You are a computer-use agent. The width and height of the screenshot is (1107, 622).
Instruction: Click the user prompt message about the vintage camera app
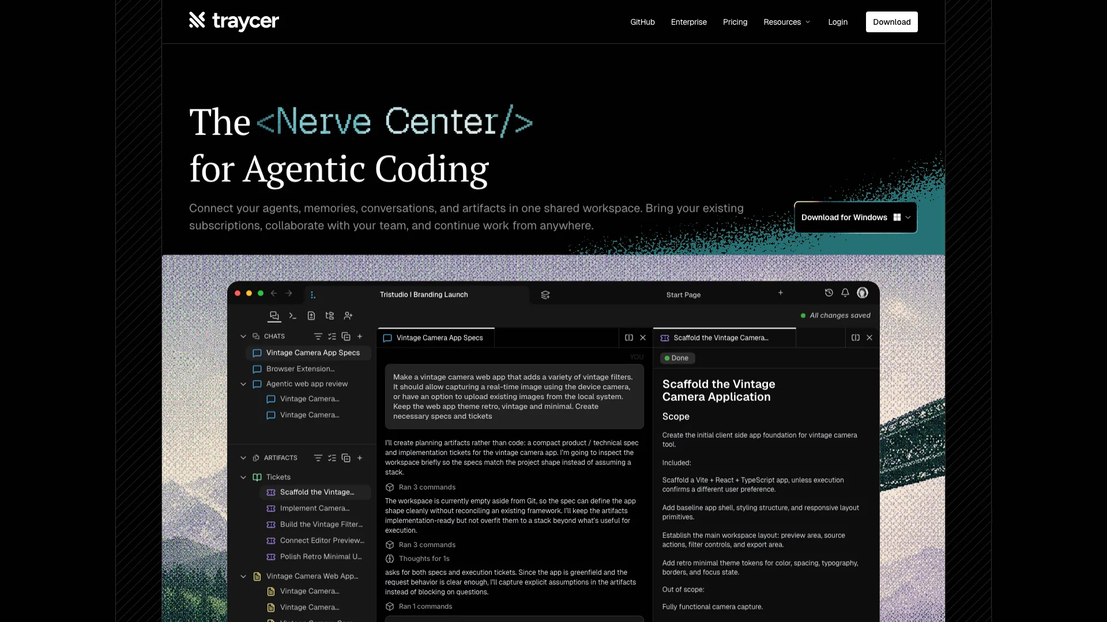pyautogui.click(x=514, y=397)
